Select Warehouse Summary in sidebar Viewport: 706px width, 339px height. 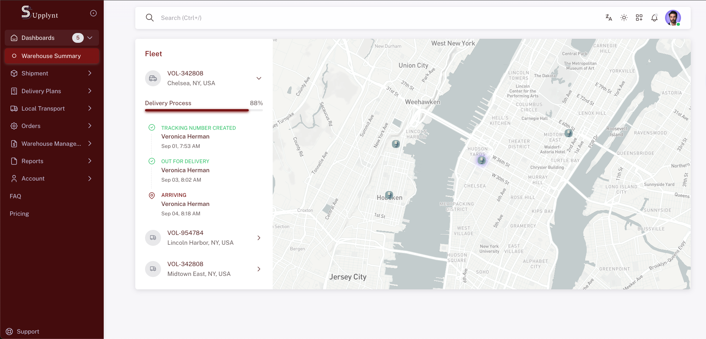tap(52, 56)
